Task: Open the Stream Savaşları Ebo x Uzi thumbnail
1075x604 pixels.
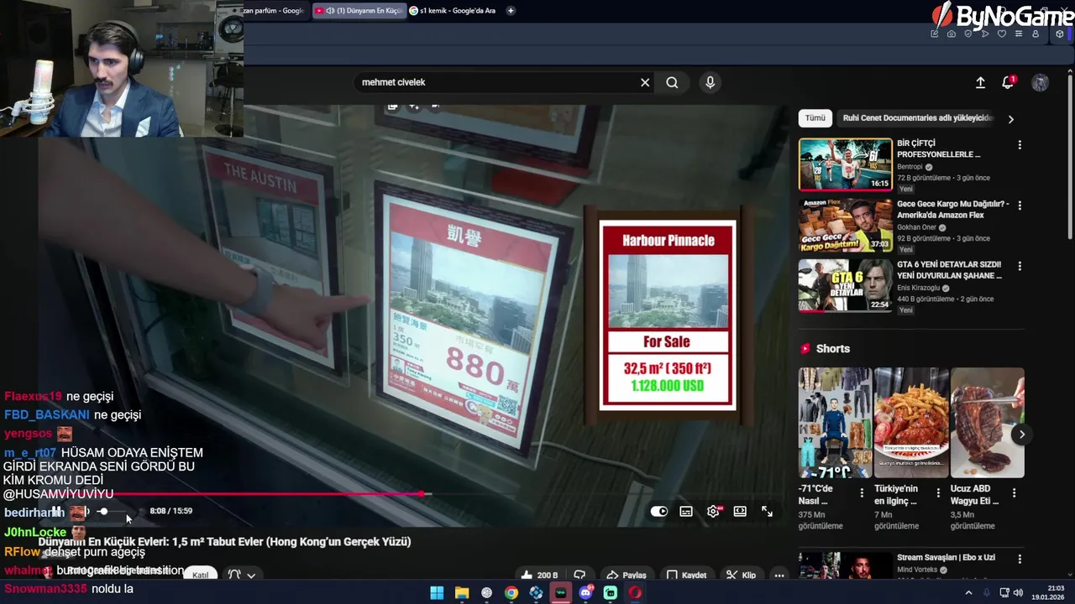Action: pyautogui.click(x=845, y=565)
